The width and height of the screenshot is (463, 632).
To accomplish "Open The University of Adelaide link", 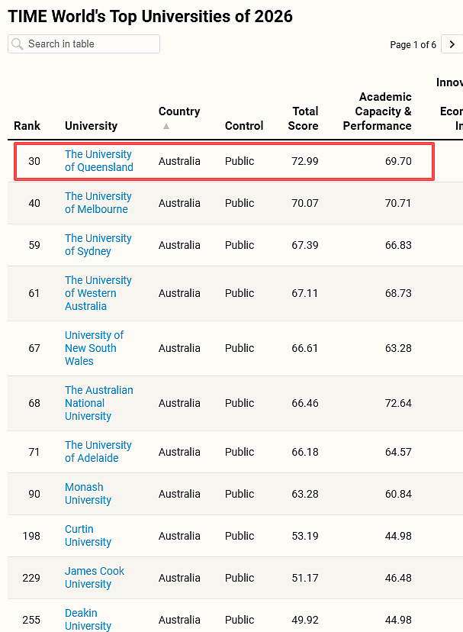I will coord(98,451).
